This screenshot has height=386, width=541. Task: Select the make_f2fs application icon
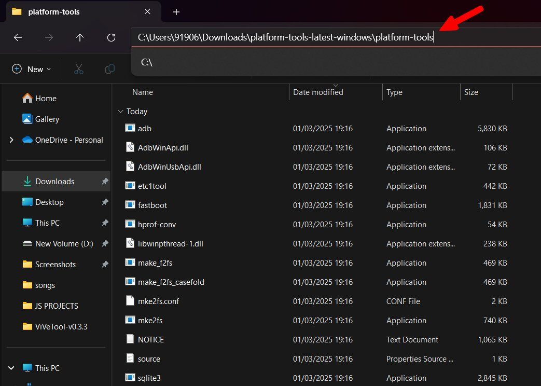click(x=130, y=263)
